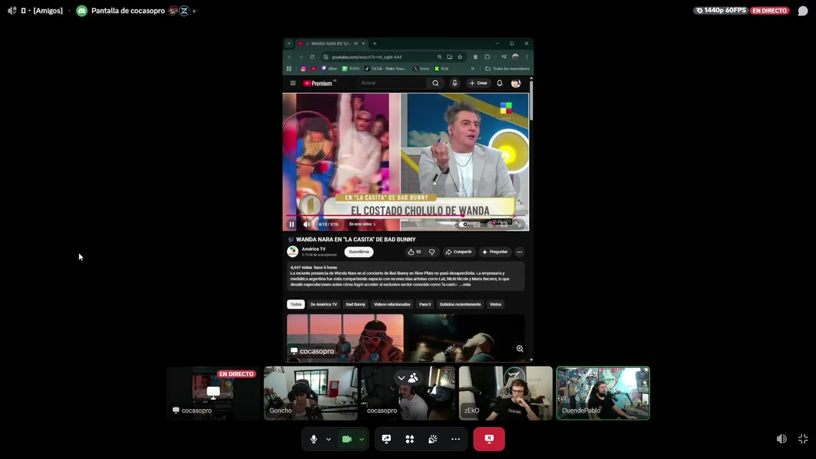Select the 'Vistos' chip
Screen dimensions: 816x459
[x=495, y=304]
